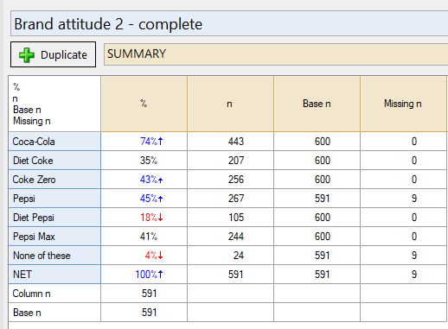Click the Base n 591 cell for Pepsi

(317, 199)
